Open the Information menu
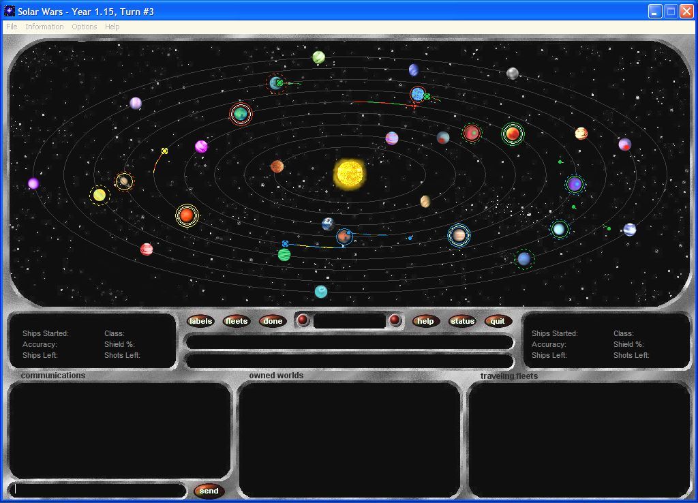The height and width of the screenshot is (503, 698). pyautogui.click(x=44, y=27)
